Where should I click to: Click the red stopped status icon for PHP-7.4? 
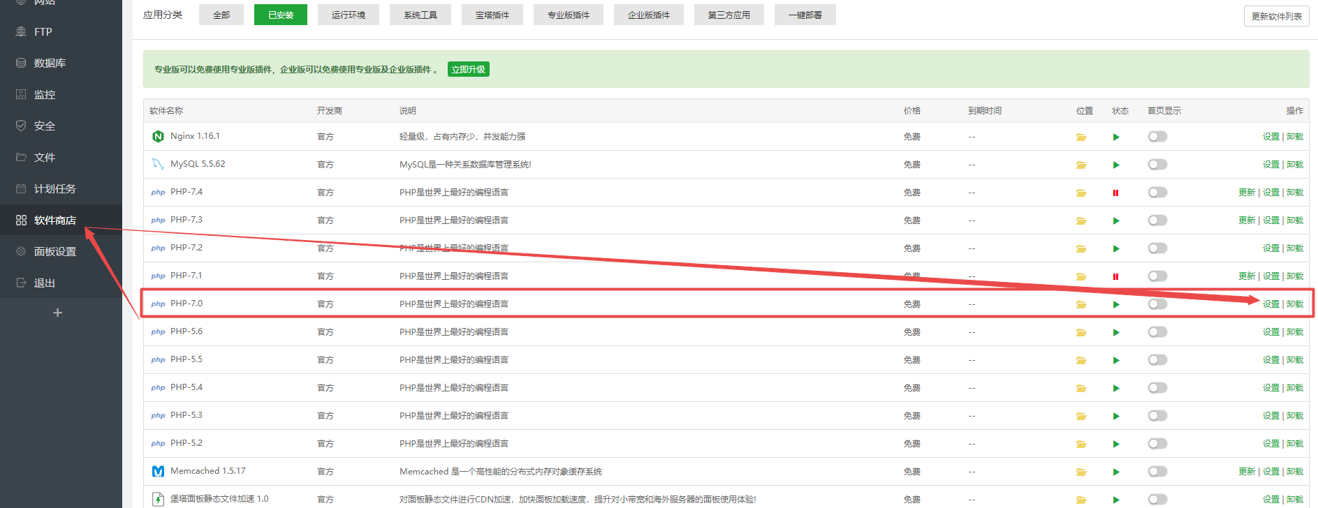point(1115,193)
